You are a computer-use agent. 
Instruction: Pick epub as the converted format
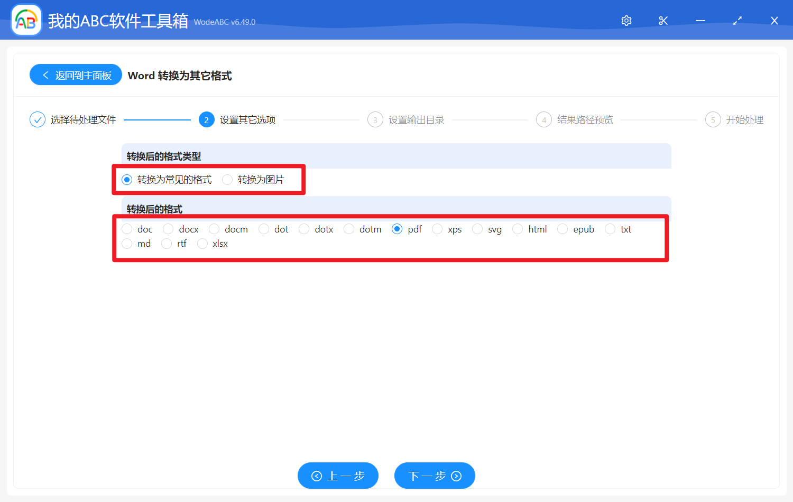[563, 229]
